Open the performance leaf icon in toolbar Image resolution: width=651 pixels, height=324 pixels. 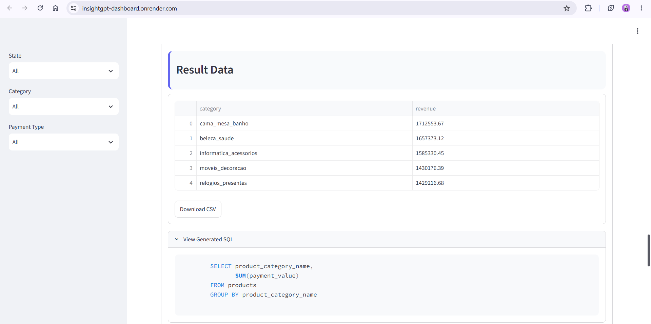pyautogui.click(x=611, y=8)
